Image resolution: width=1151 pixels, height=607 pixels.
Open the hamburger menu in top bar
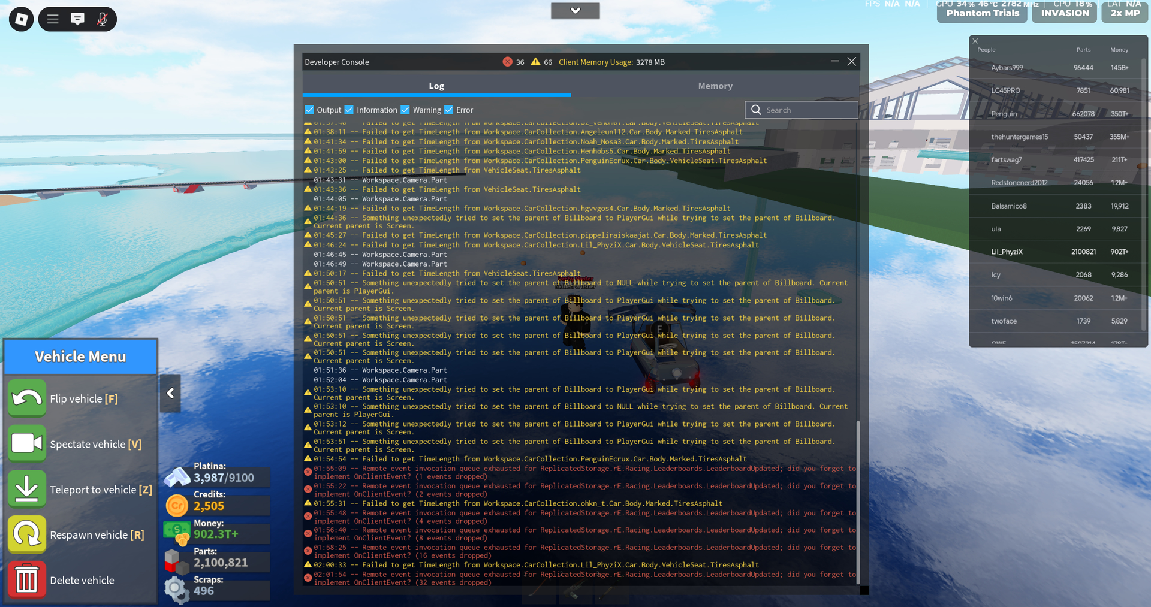[53, 19]
